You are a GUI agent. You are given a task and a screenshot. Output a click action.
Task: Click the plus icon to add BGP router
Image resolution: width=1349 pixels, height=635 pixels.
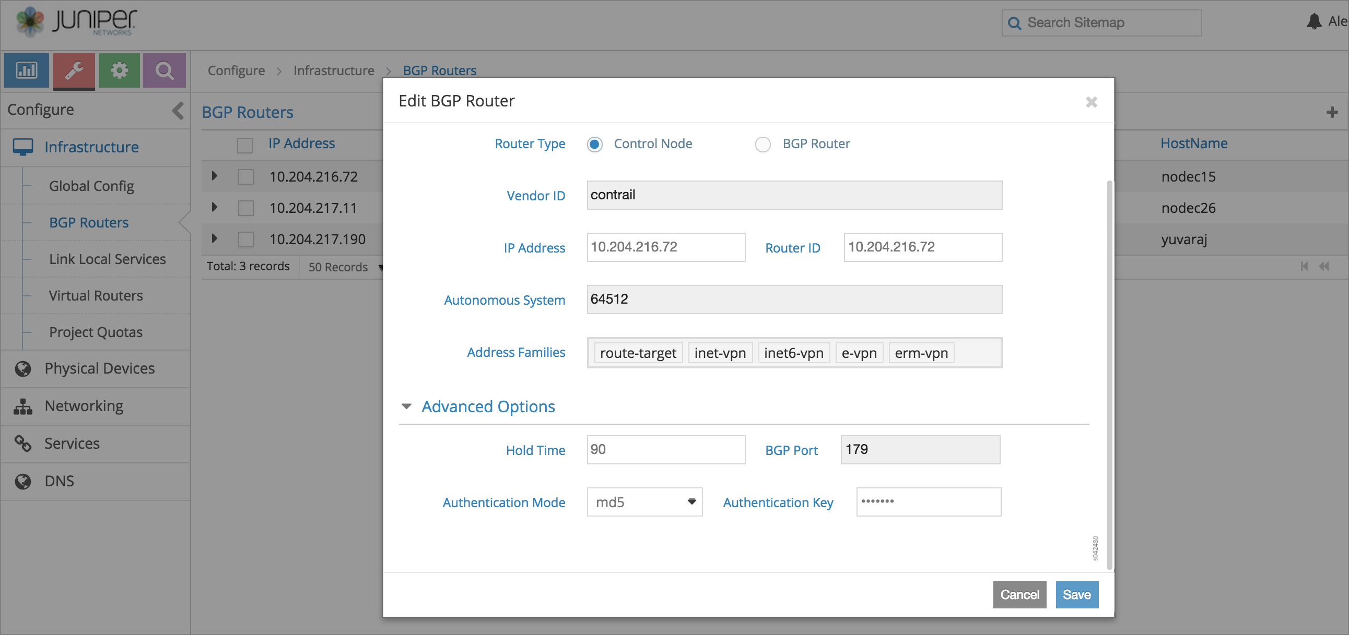(1332, 112)
